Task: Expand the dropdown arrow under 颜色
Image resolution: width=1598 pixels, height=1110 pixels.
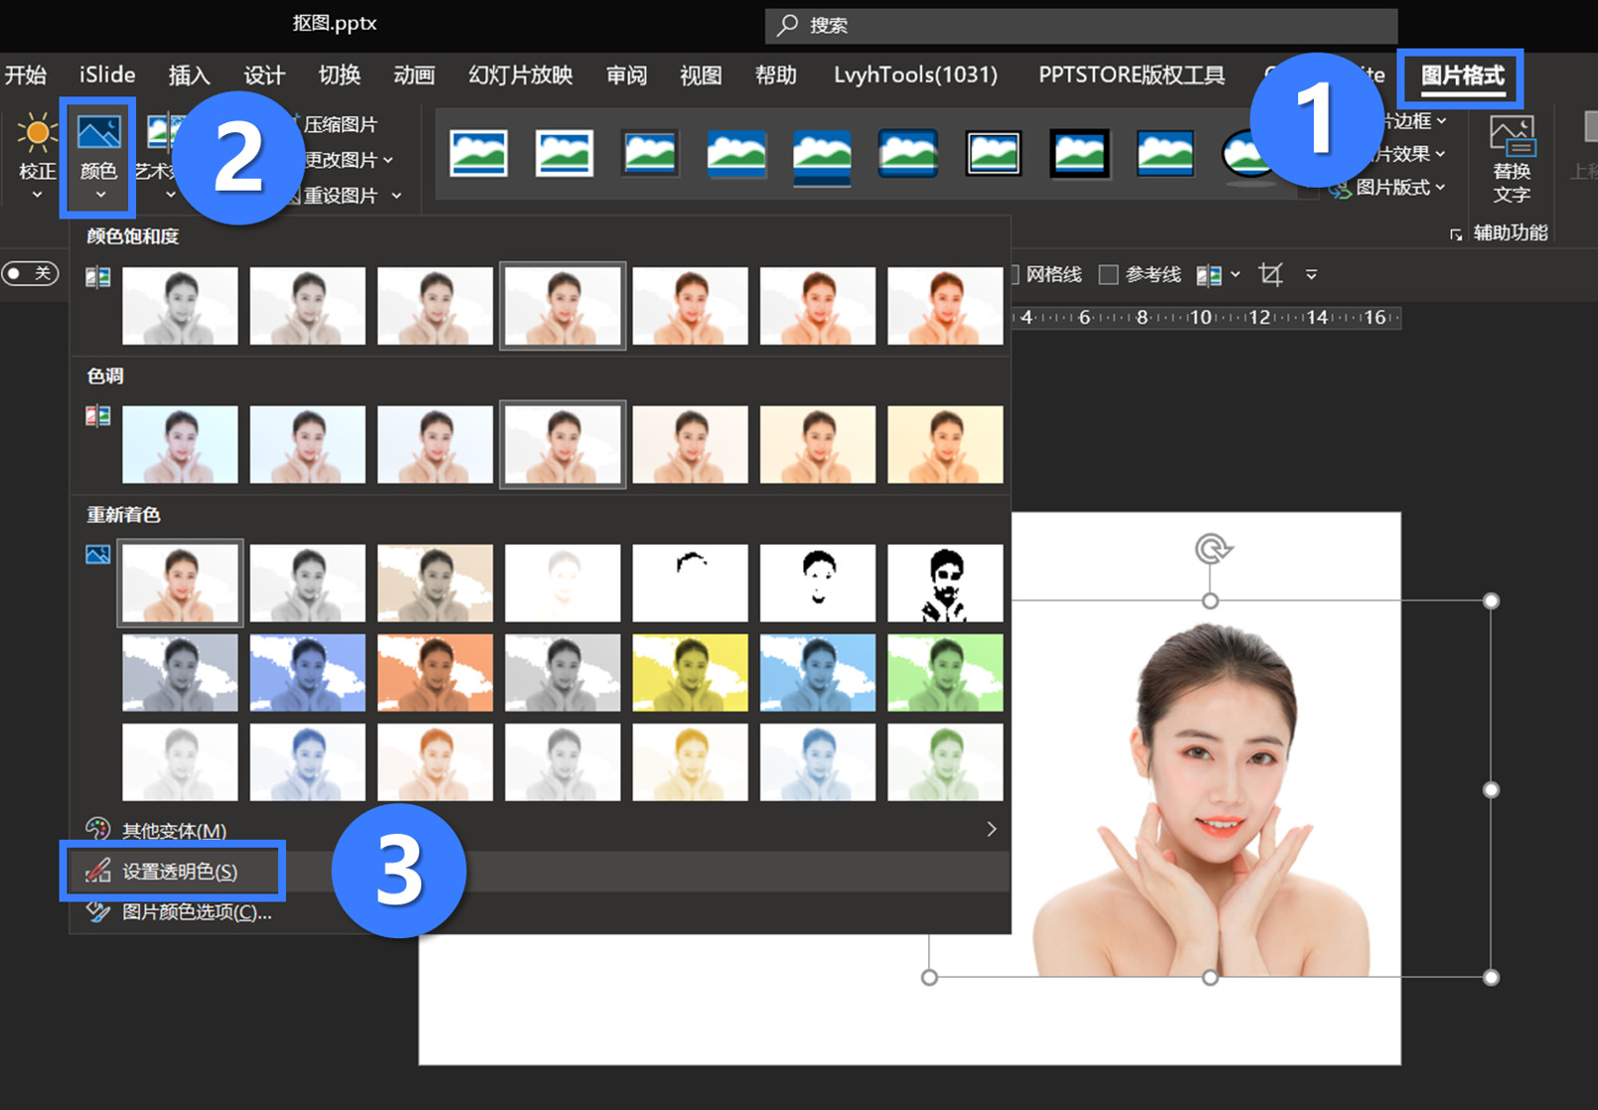Action: pyautogui.click(x=99, y=195)
